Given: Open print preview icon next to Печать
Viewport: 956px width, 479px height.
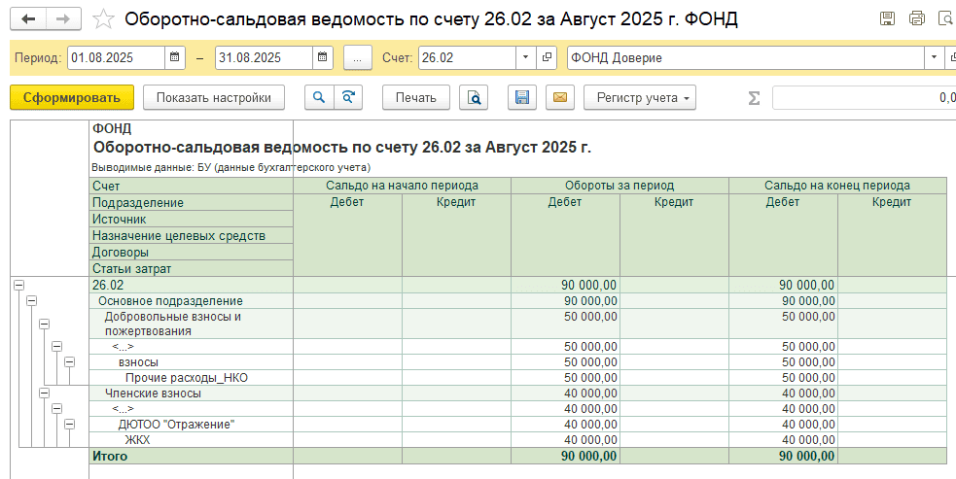Looking at the screenshot, I should [x=474, y=97].
